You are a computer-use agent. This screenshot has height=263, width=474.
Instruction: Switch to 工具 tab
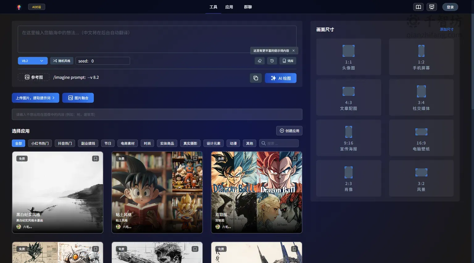(213, 7)
